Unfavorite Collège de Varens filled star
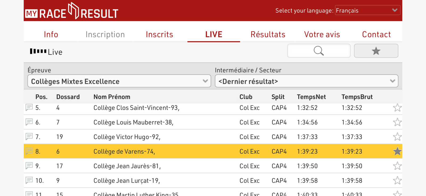426x196 pixels. pos(397,151)
